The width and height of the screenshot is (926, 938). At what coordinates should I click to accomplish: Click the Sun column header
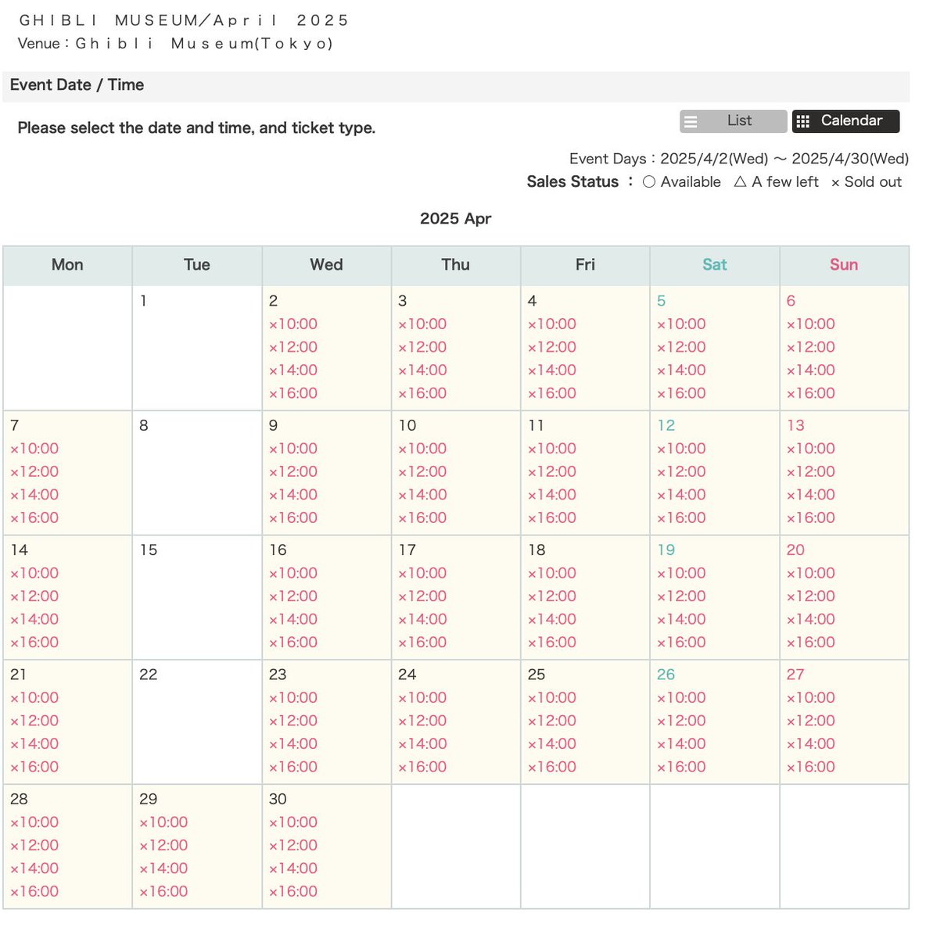point(844,265)
